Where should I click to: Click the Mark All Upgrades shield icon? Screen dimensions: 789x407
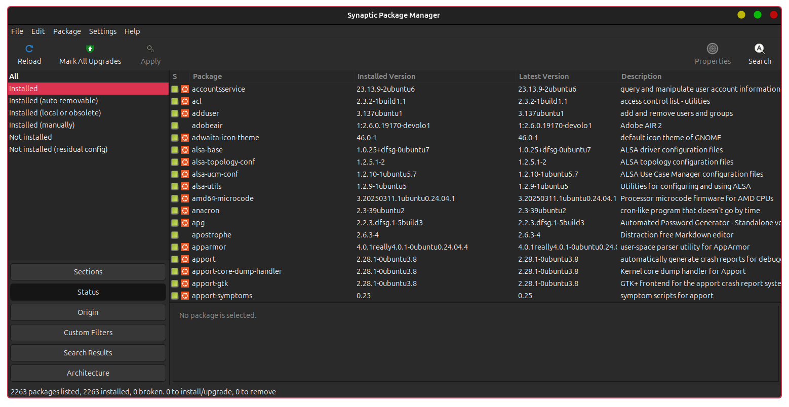pos(90,49)
